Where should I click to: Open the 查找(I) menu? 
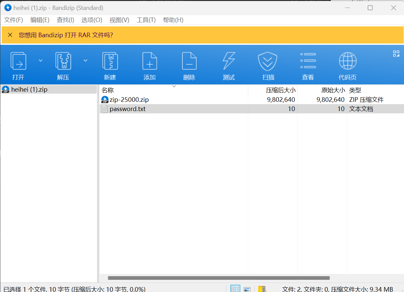[65, 20]
